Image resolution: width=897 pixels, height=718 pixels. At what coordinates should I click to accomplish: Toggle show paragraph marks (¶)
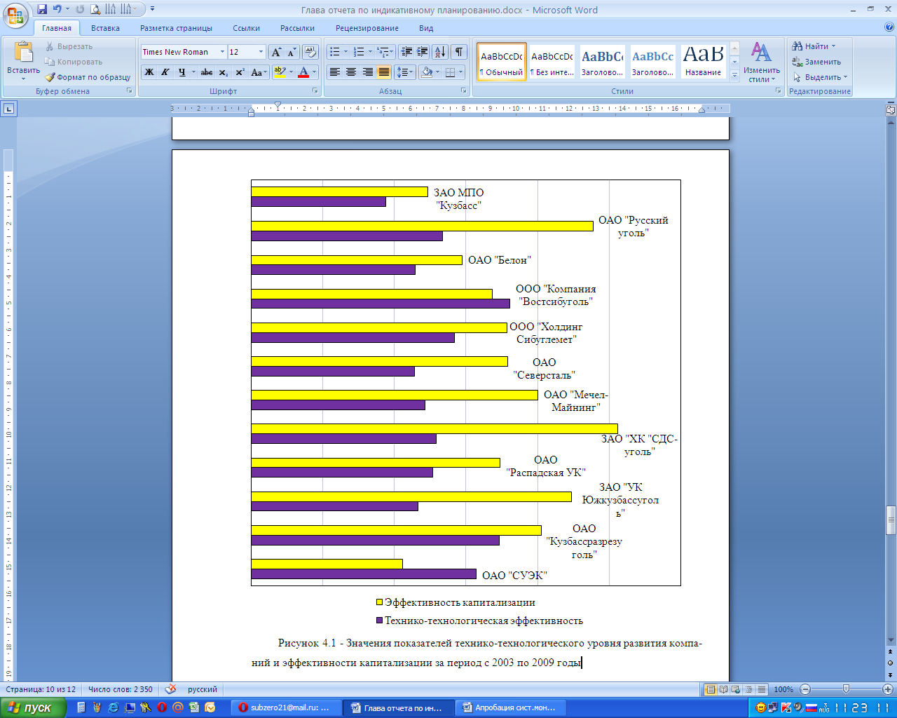pyautogui.click(x=458, y=52)
